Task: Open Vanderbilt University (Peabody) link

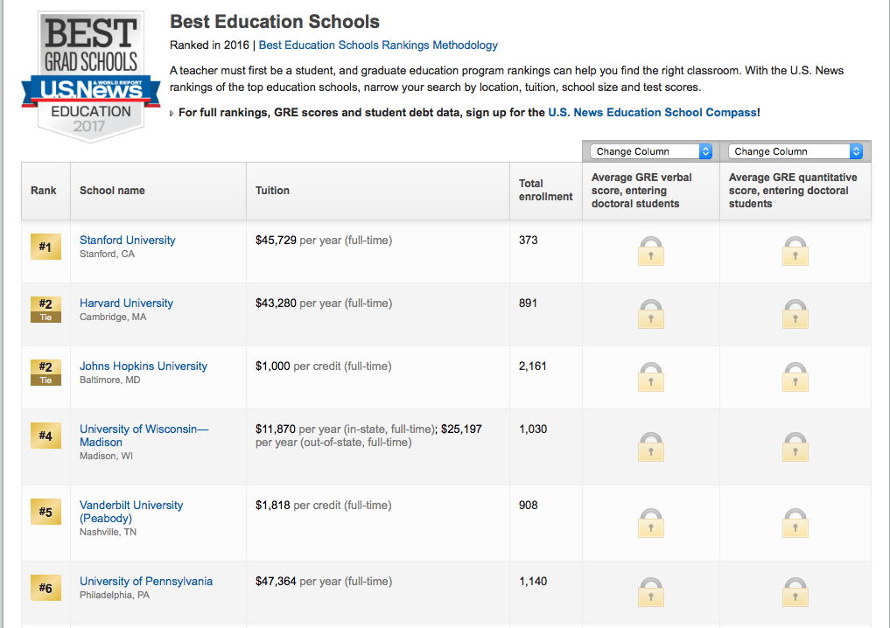Action: (131, 511)
